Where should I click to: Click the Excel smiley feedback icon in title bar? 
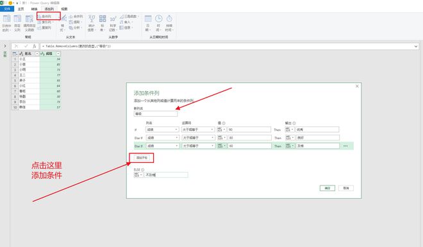click(10, 3)
